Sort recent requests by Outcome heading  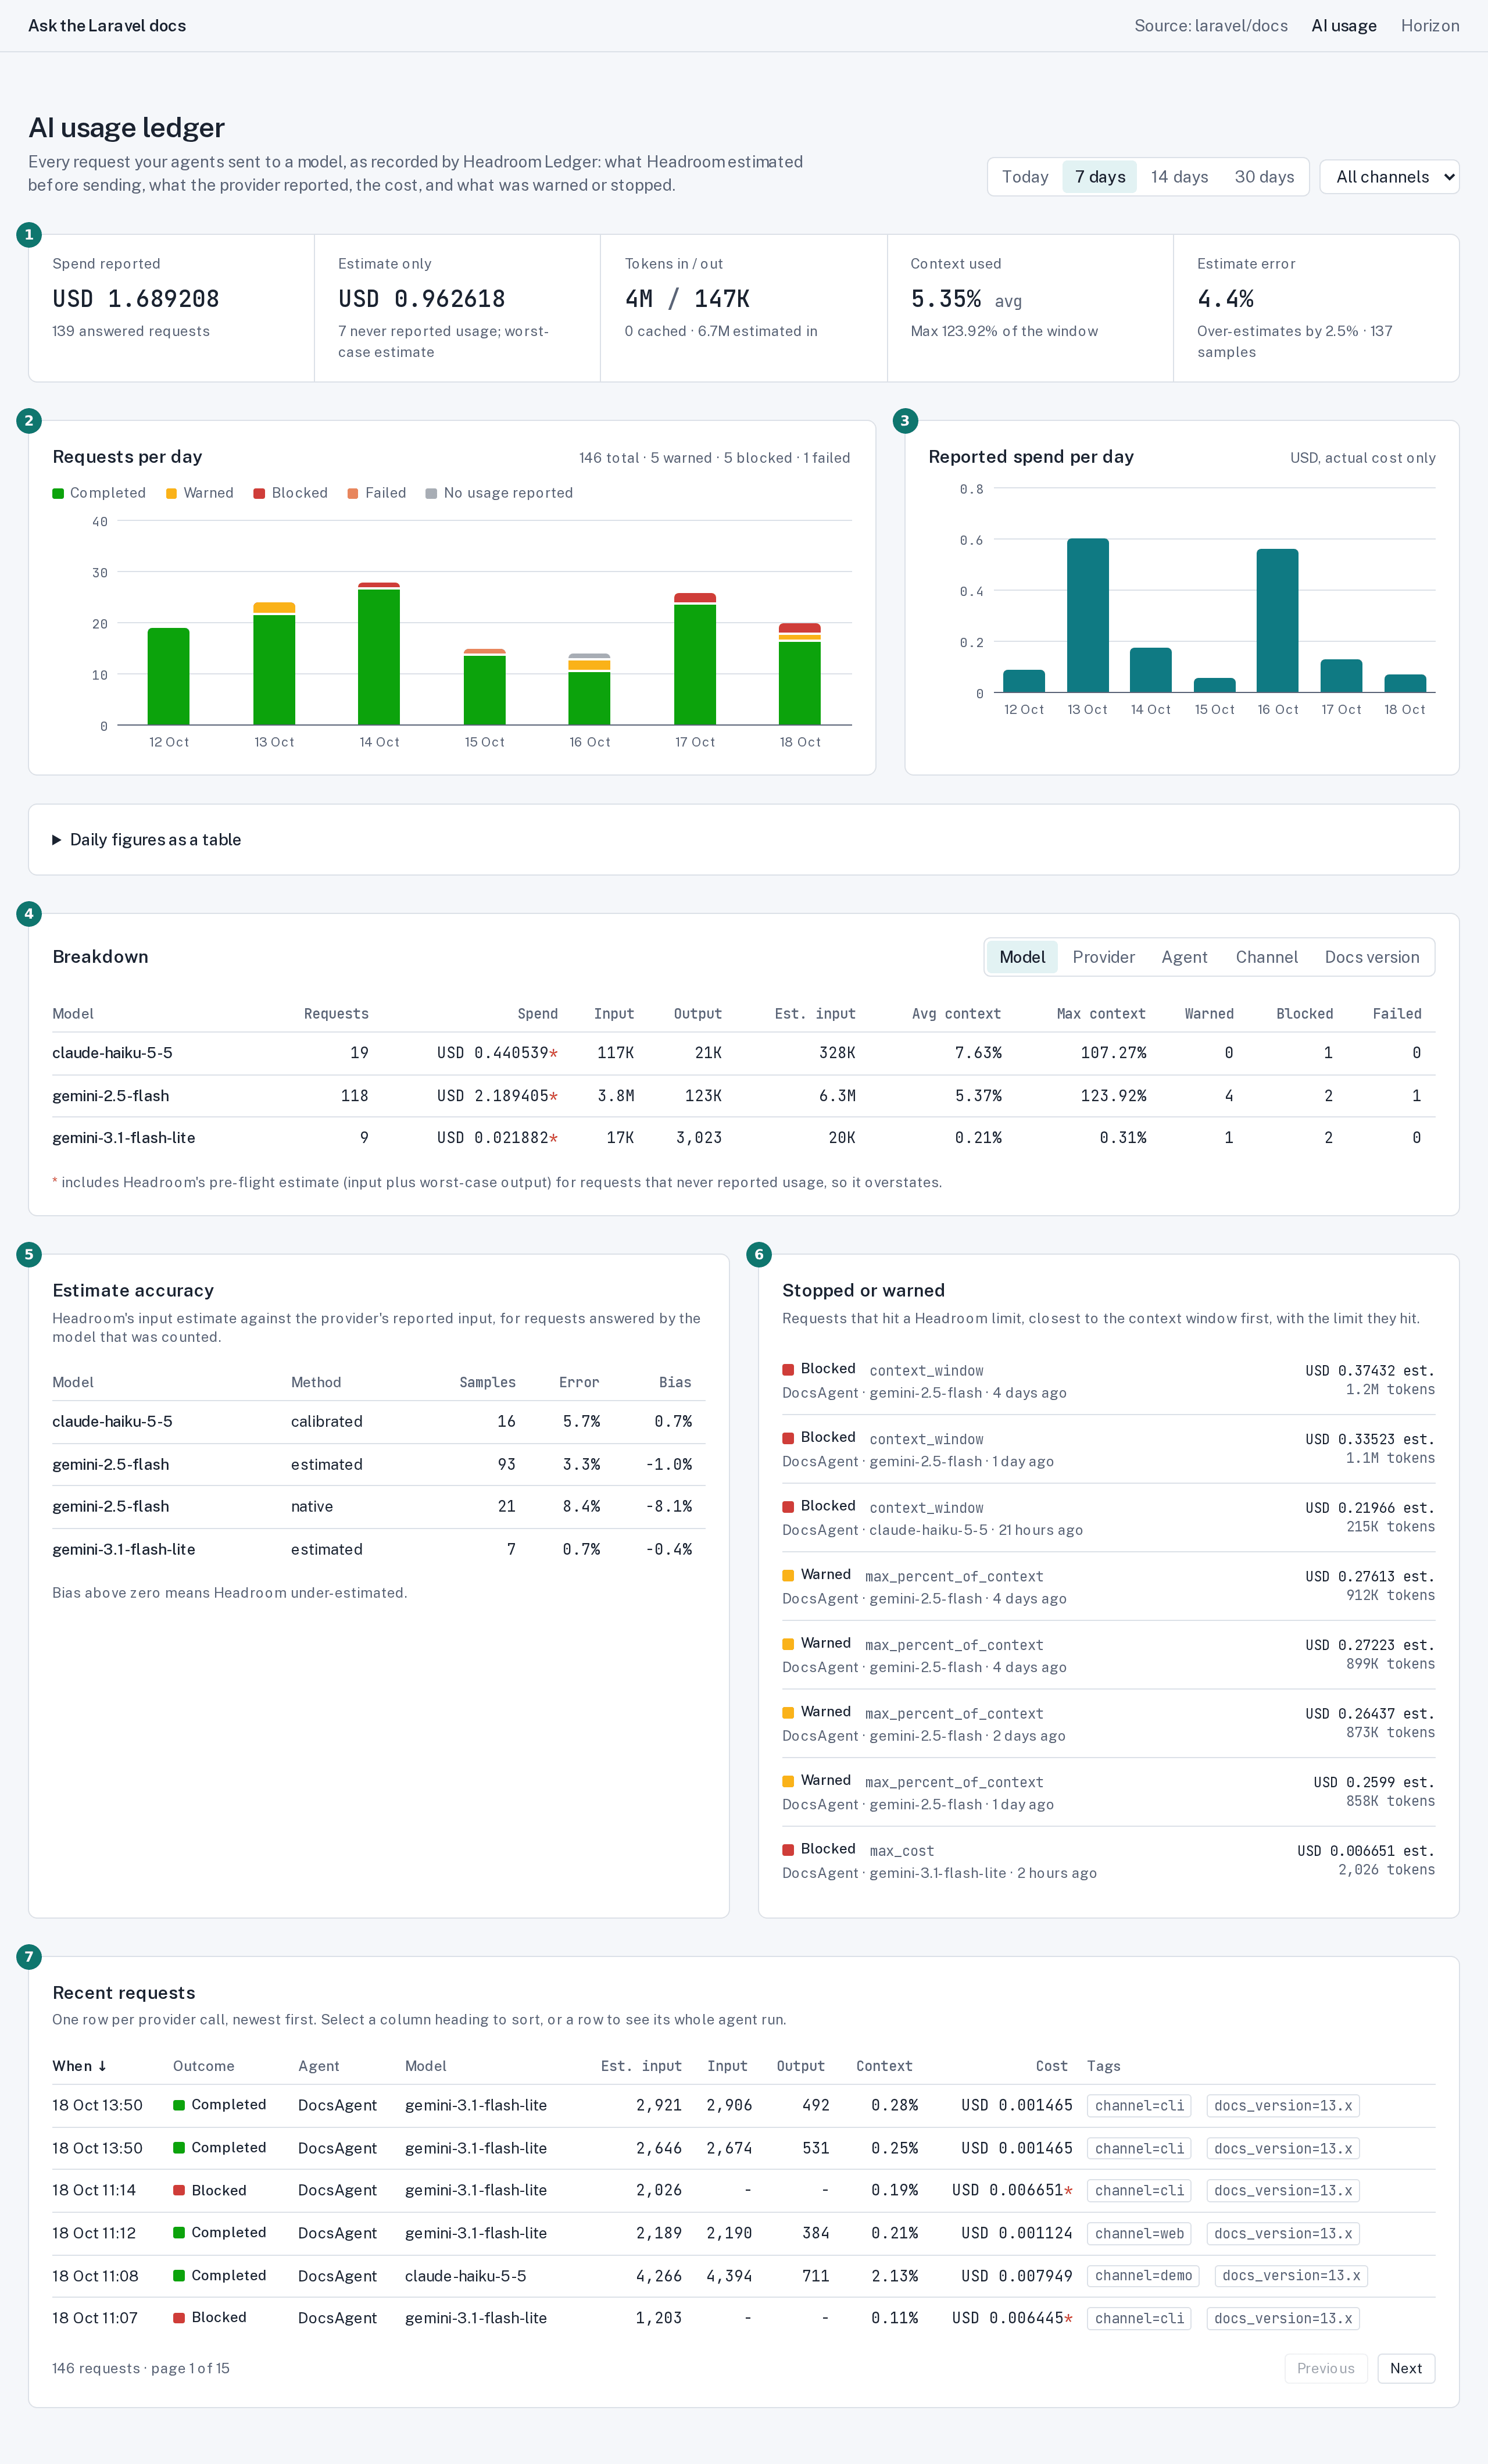[x=203, y=2066]
